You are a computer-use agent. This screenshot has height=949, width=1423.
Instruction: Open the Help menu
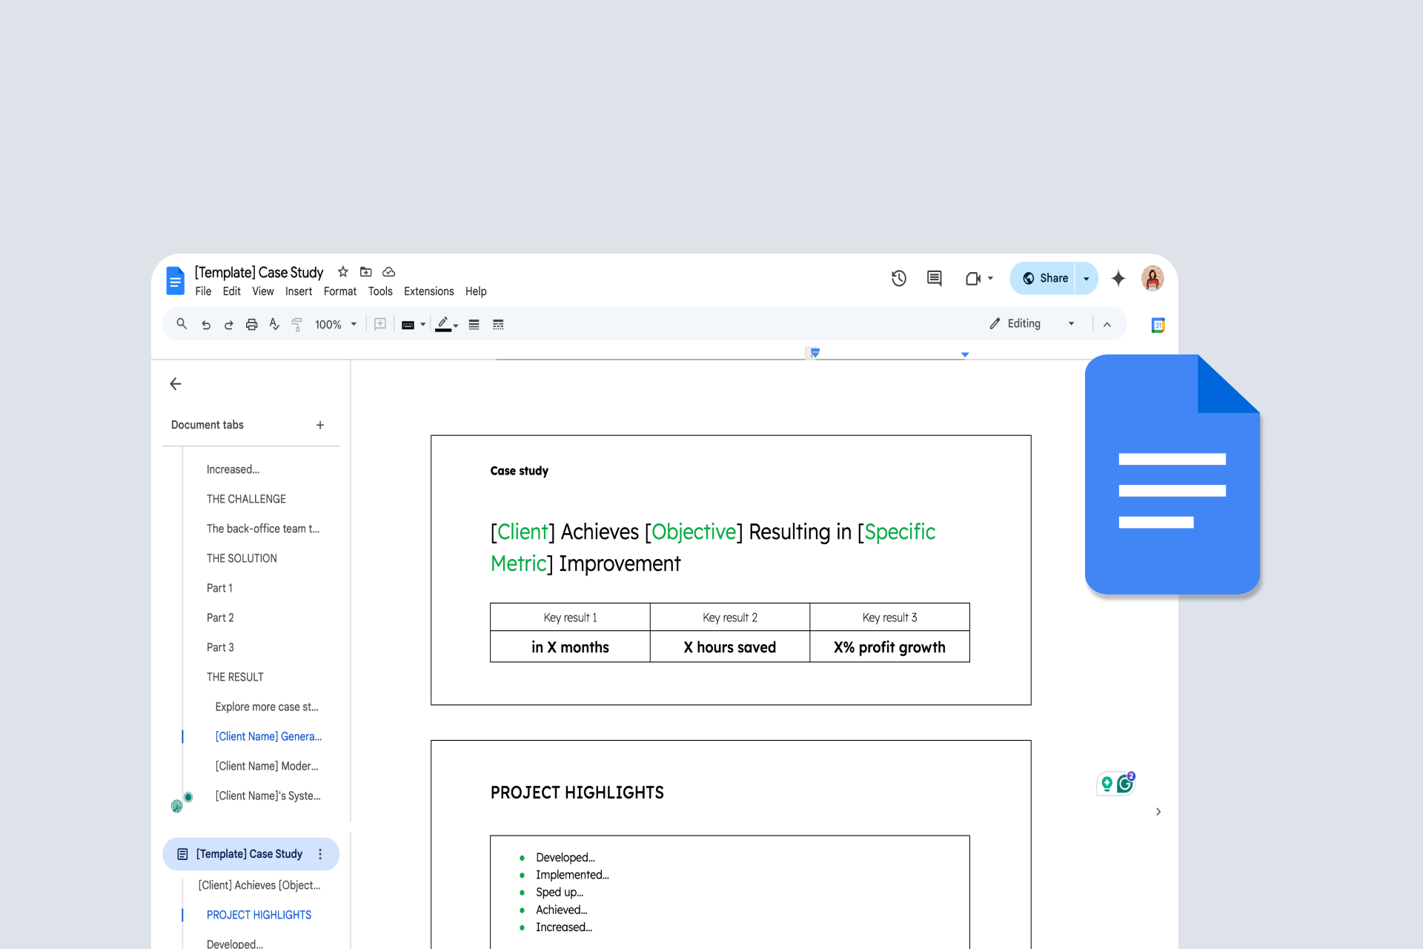point(476,291)
